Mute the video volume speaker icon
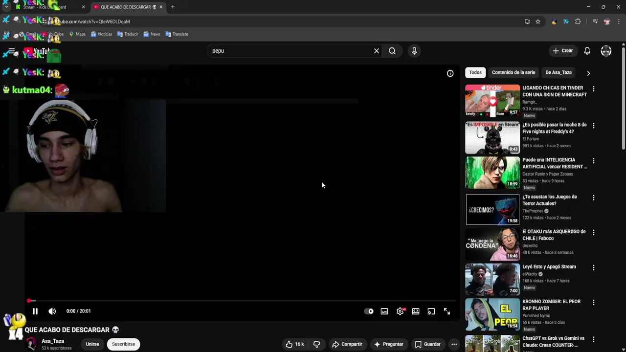Image resolution: width=626 pixels, height=352 pixels. (x=52, y=311)
